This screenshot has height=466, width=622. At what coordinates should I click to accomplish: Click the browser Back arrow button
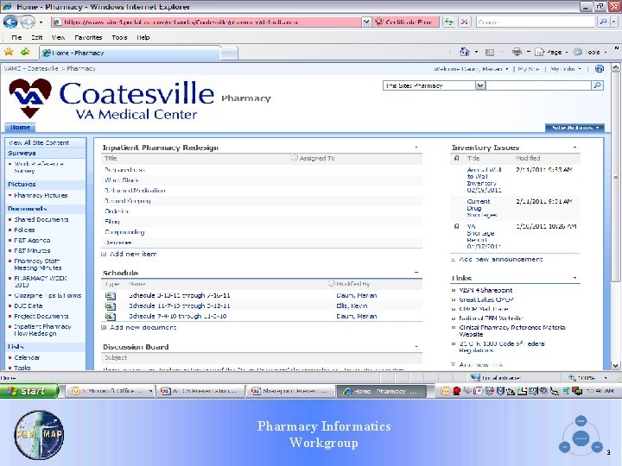click(10, 22)
